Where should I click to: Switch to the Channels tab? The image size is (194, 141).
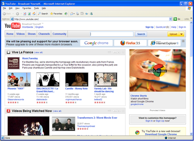click(44, 34)
